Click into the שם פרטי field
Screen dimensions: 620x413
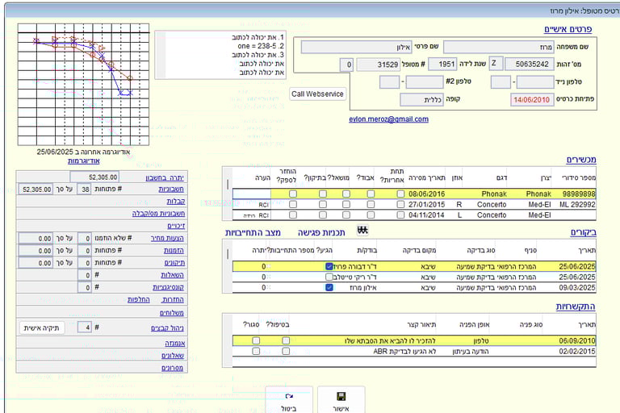pyautogui.click(x=356, y=47)
